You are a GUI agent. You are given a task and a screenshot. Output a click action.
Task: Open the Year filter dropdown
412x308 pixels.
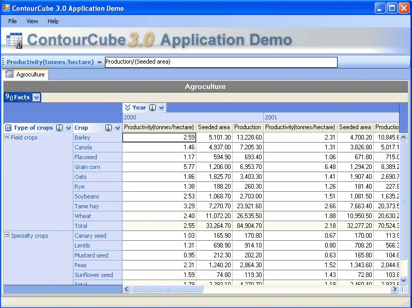[x=162, y=107]
